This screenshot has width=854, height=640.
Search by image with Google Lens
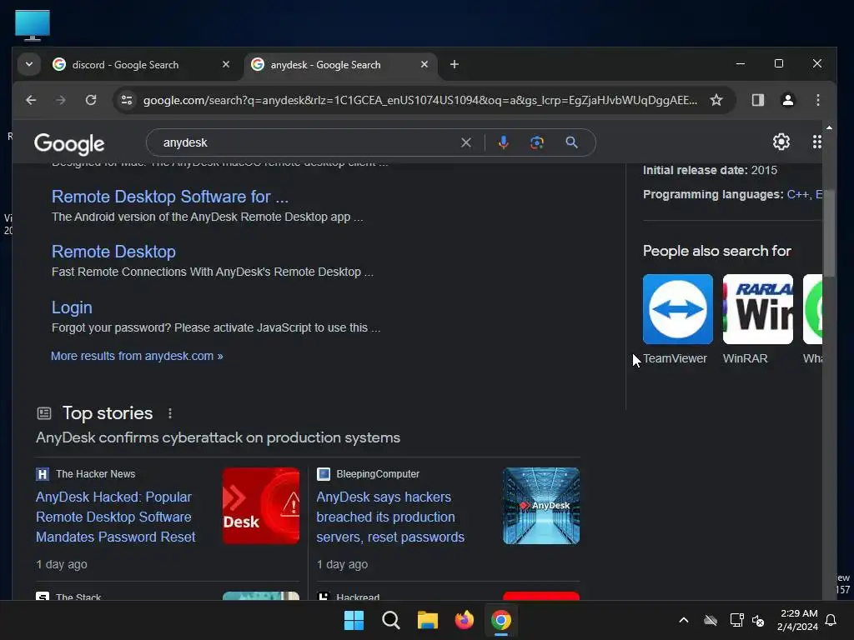coord(537,142)
